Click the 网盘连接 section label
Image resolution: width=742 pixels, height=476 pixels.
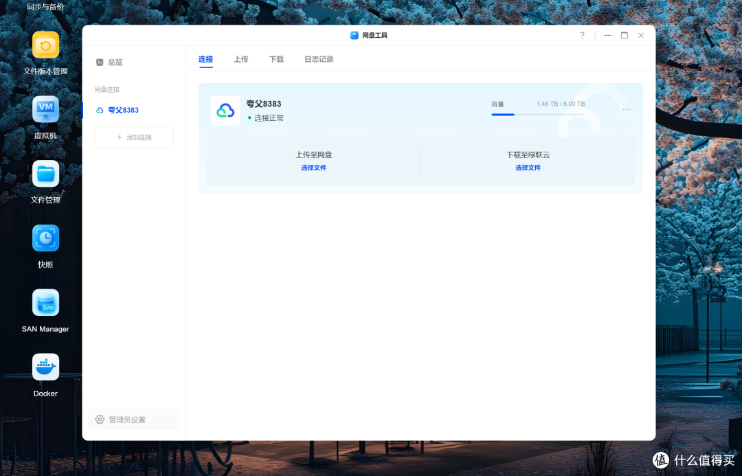(x=107, y=89)
